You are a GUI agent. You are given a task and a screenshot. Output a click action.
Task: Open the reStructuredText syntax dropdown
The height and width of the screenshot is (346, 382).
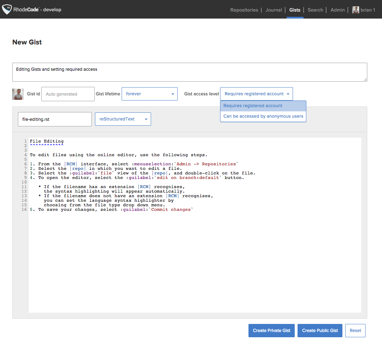(123, 119)
